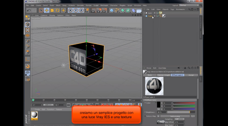Select the Edges mode icon
Viewport: 228px width, 126px height.
(x=28, y=47)
